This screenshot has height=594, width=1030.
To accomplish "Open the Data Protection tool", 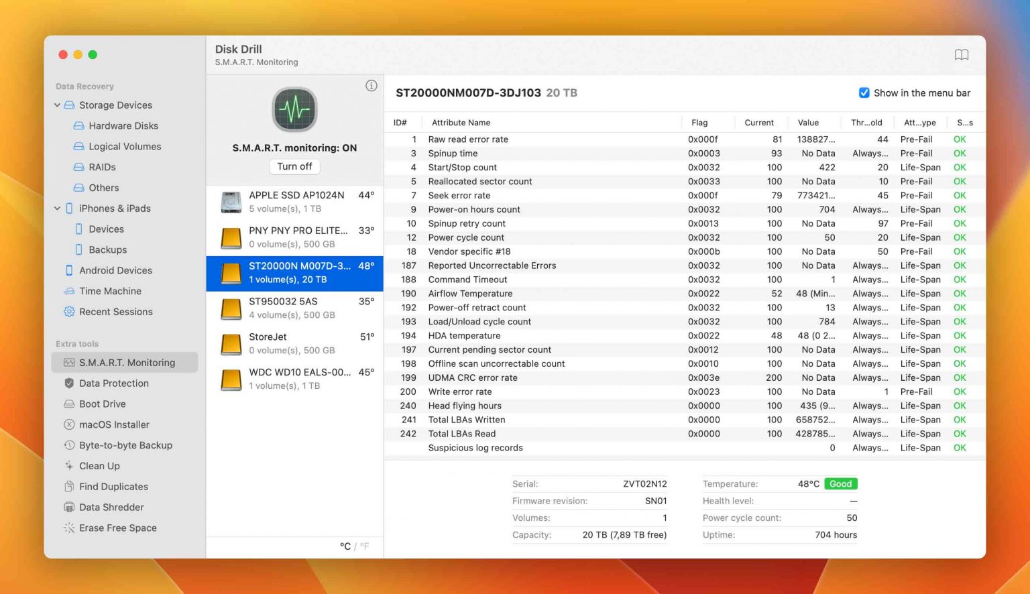I will click(113, 383).
